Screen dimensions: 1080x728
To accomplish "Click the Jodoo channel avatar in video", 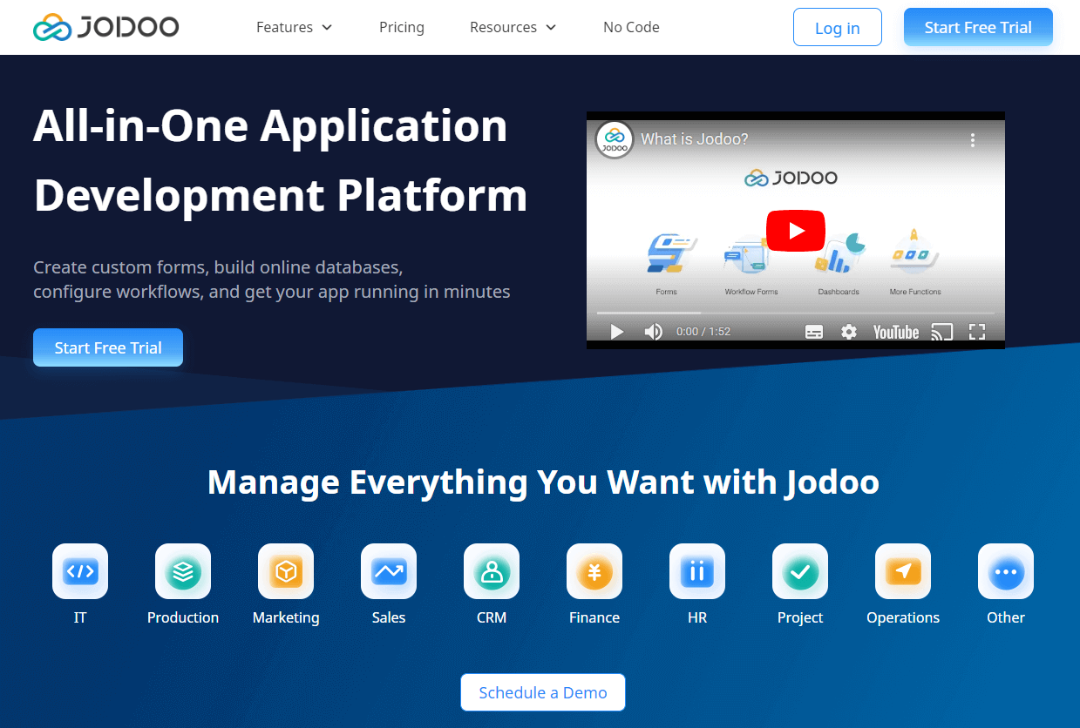I will (x=615, y=139).
